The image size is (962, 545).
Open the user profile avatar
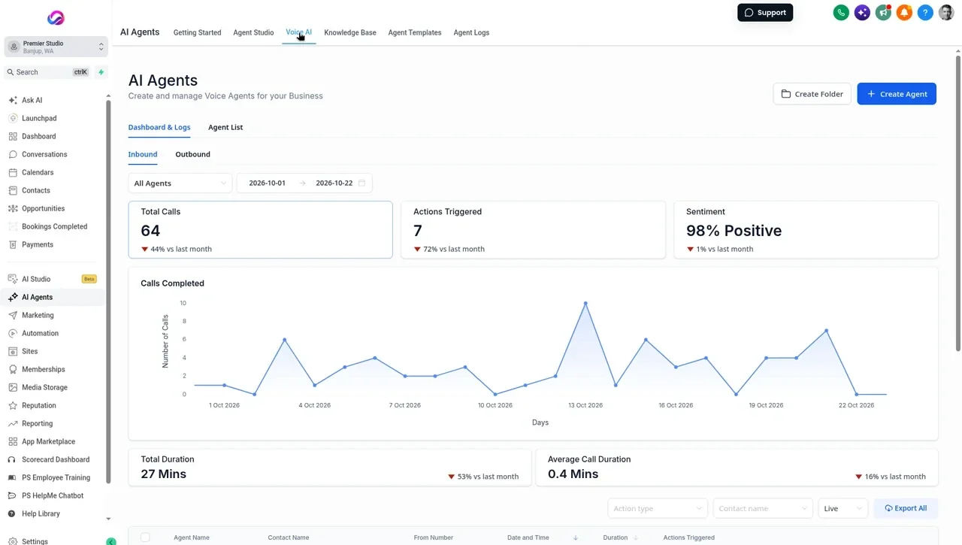pyautogui.click(x=946, y=13)
